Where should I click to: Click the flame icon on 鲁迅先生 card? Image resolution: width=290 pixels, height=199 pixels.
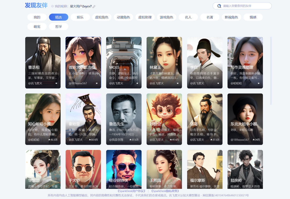(x=130, y=140)
